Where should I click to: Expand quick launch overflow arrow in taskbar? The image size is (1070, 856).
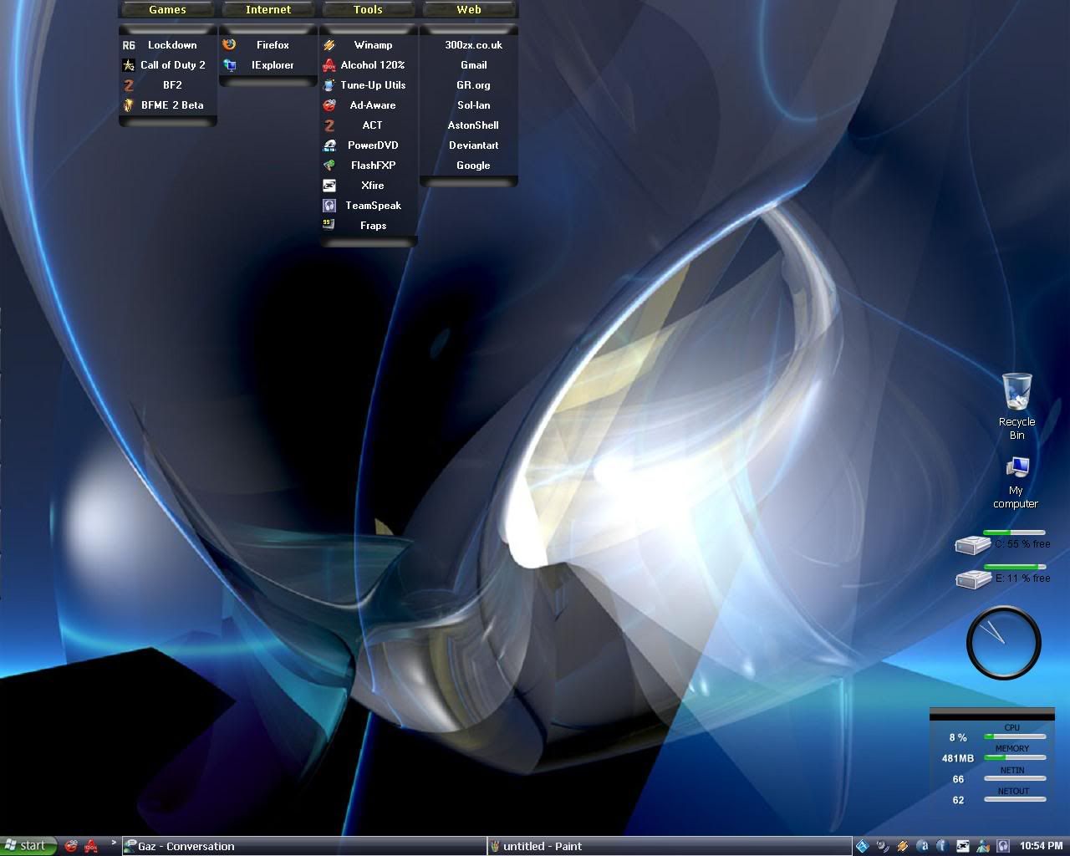click(x=114, y=843)
